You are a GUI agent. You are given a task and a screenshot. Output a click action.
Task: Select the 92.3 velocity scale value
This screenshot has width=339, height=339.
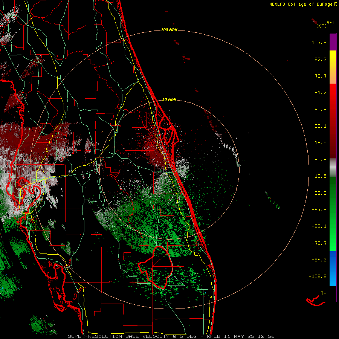(x=321, y=59)
